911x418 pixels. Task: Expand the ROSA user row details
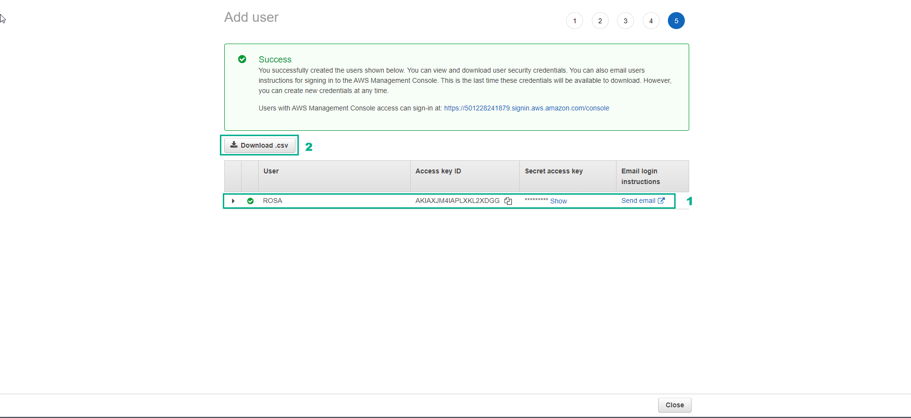tap(233, 201)
